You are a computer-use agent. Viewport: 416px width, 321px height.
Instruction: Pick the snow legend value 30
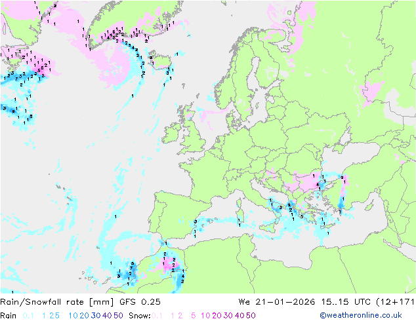pos(228,316)
